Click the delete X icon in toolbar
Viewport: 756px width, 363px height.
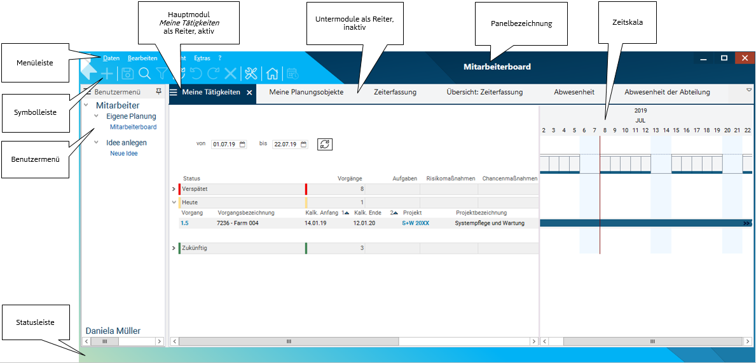pyautogui.click(x=230, y=74)
